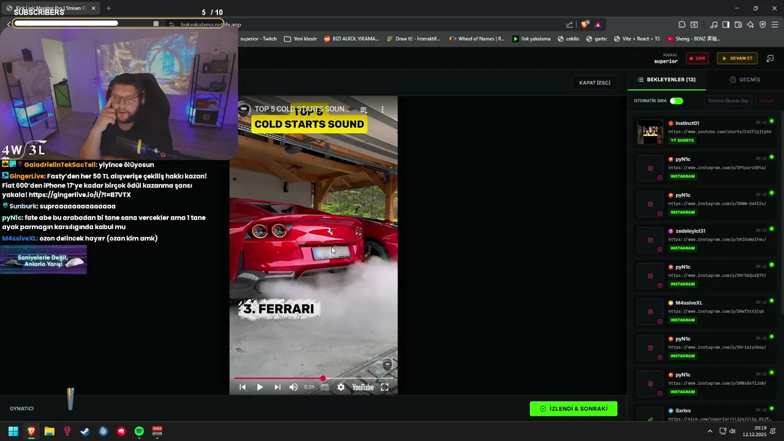Open the video three-dot more menu

point(382,110)
